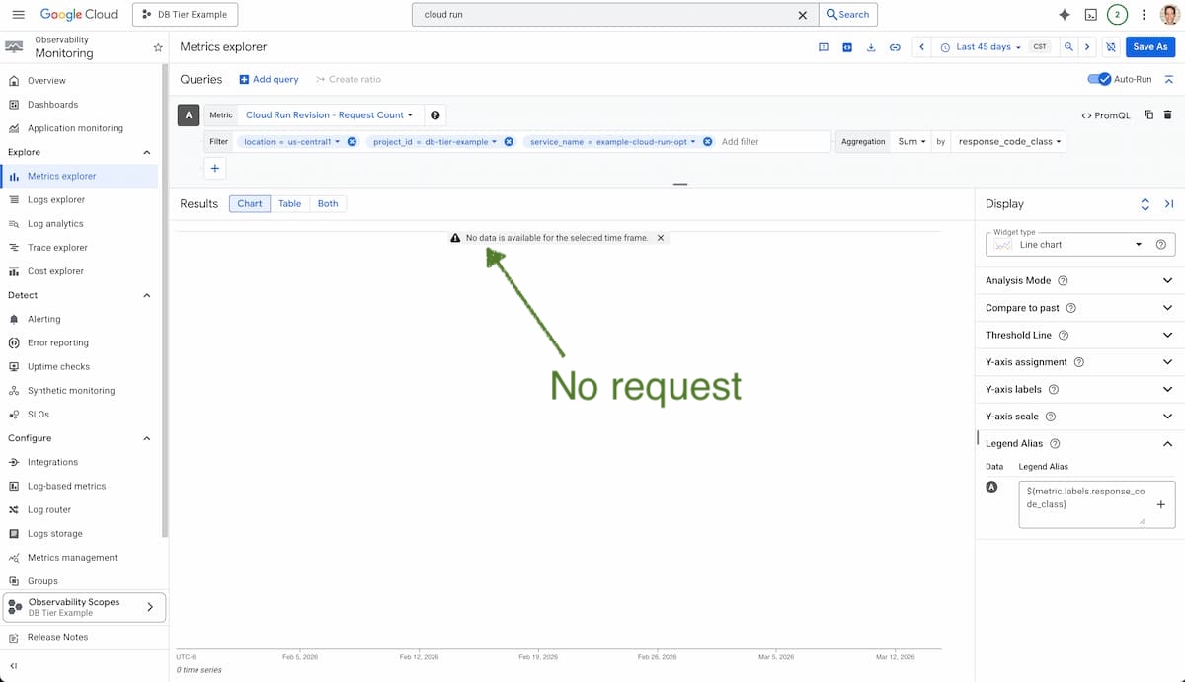Remove the location filter chip
The height and width of the screenshot is (682, 1185).
point(352,142)
